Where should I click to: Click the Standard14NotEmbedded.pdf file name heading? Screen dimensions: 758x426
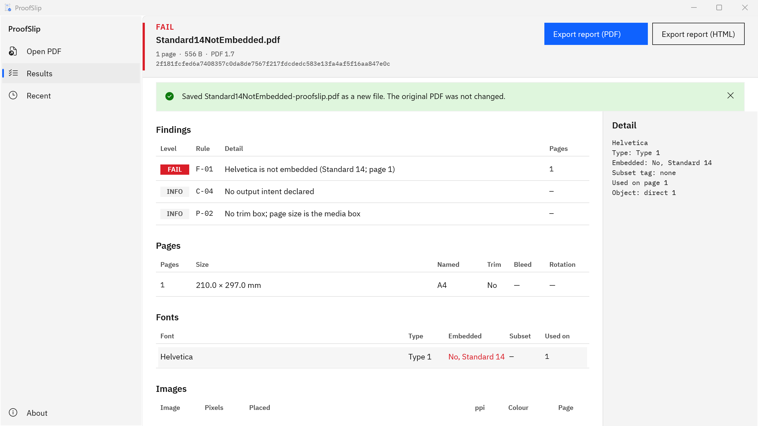(x=218, y=40)
